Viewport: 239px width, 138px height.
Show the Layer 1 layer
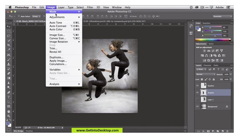[x=197, y=99]
